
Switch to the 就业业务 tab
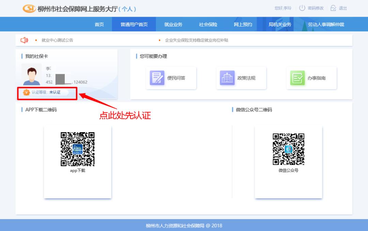coord(173,24)
